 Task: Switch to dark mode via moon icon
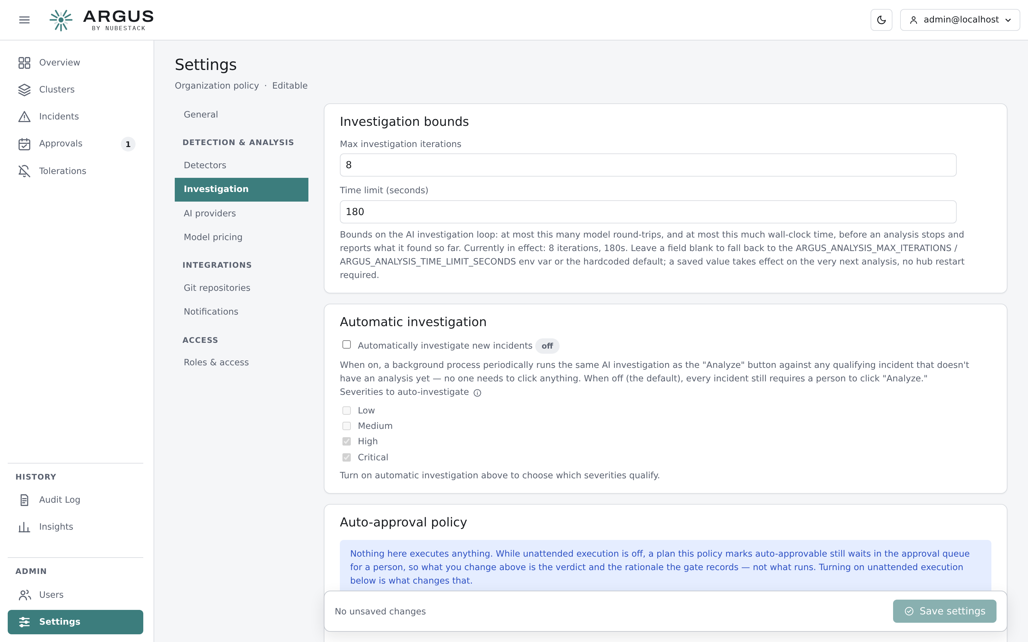(x=881, y=20)
